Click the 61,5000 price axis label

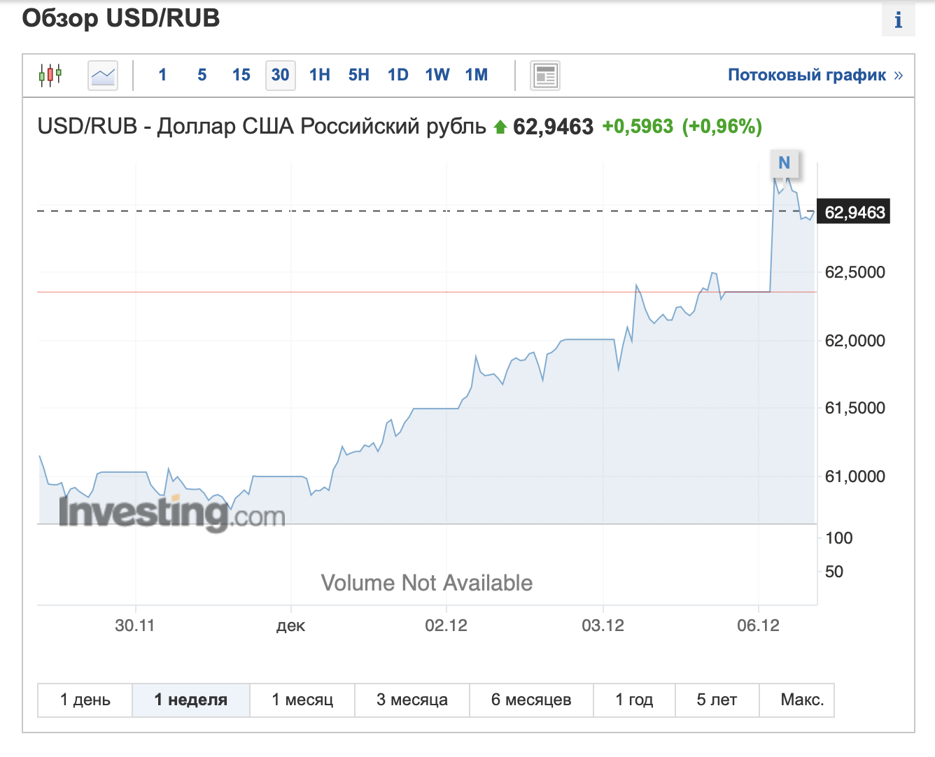(855, 408)
